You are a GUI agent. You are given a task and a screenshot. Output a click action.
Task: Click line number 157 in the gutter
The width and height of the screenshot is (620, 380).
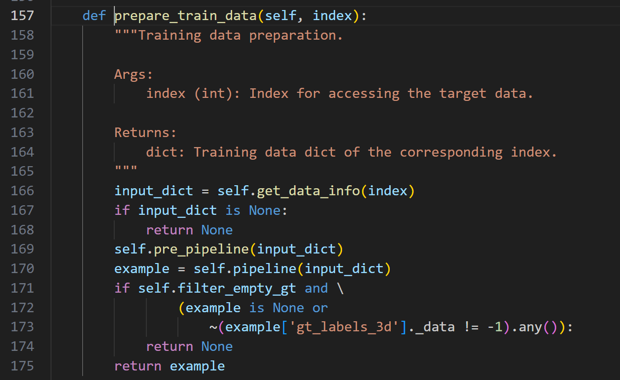point(22,16)
